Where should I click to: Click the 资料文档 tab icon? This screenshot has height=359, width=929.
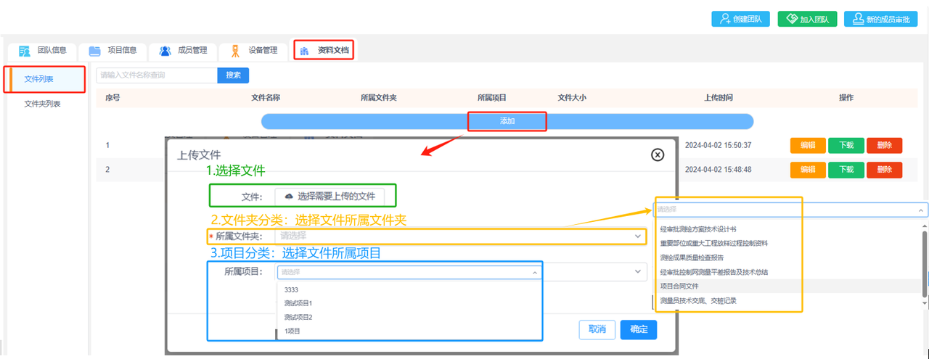tap(305, 51)
